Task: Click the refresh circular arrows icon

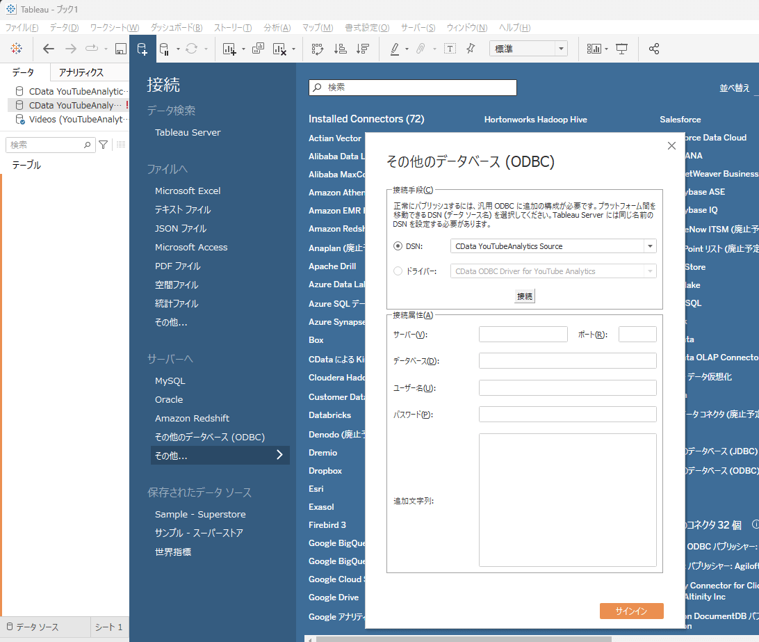Action: [192, 49]
